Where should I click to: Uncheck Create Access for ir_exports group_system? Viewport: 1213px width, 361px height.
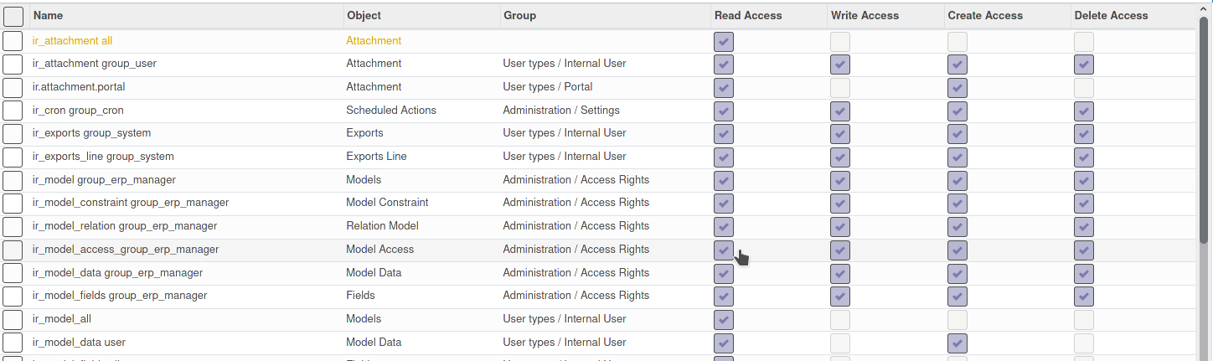[957, 134]
